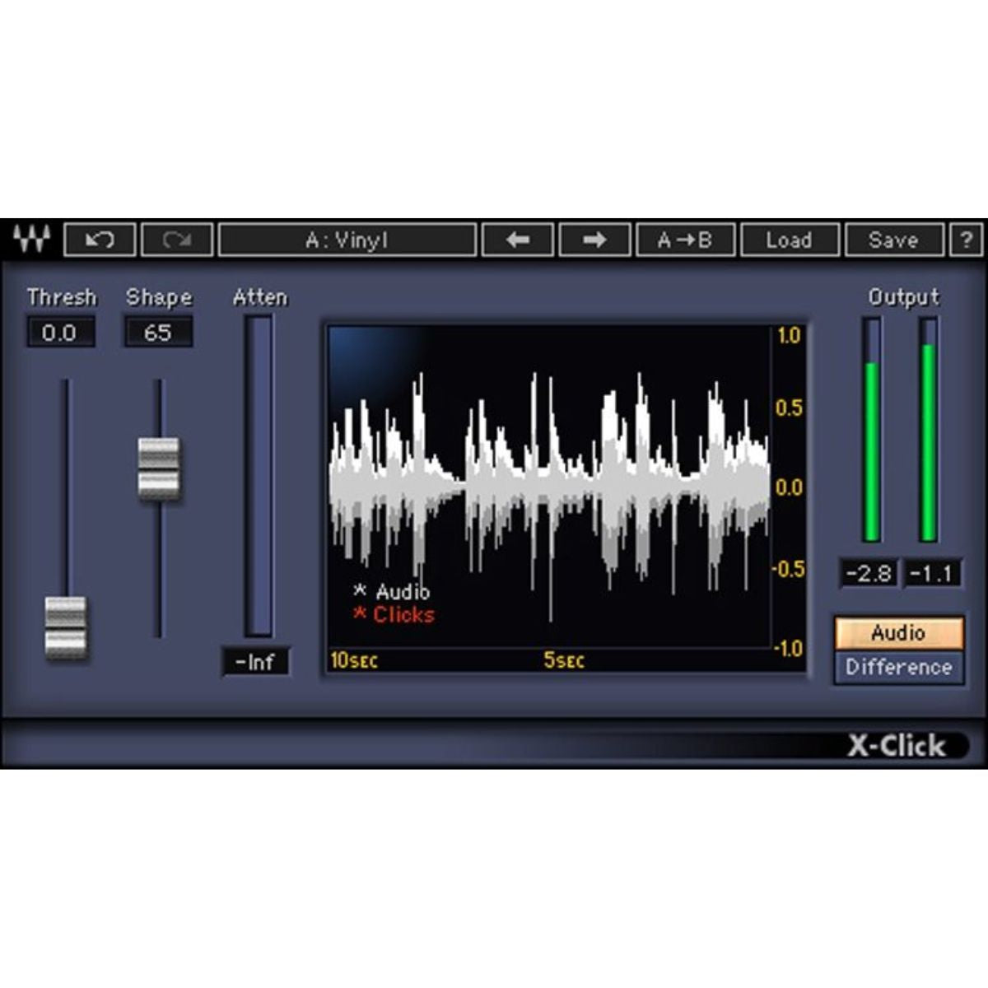Click the redo arrow button
Image resolution: width=988 pixels, height=988 pixels.
point(177,240)
